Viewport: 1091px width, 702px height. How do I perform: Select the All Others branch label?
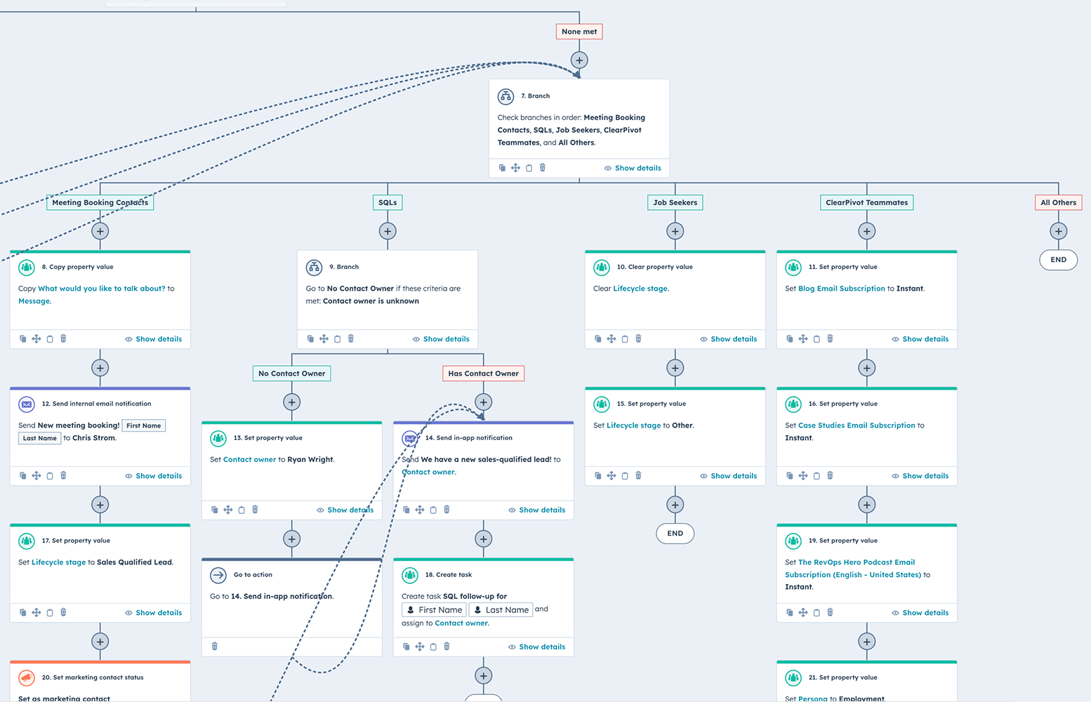(x=1058, y=203)
